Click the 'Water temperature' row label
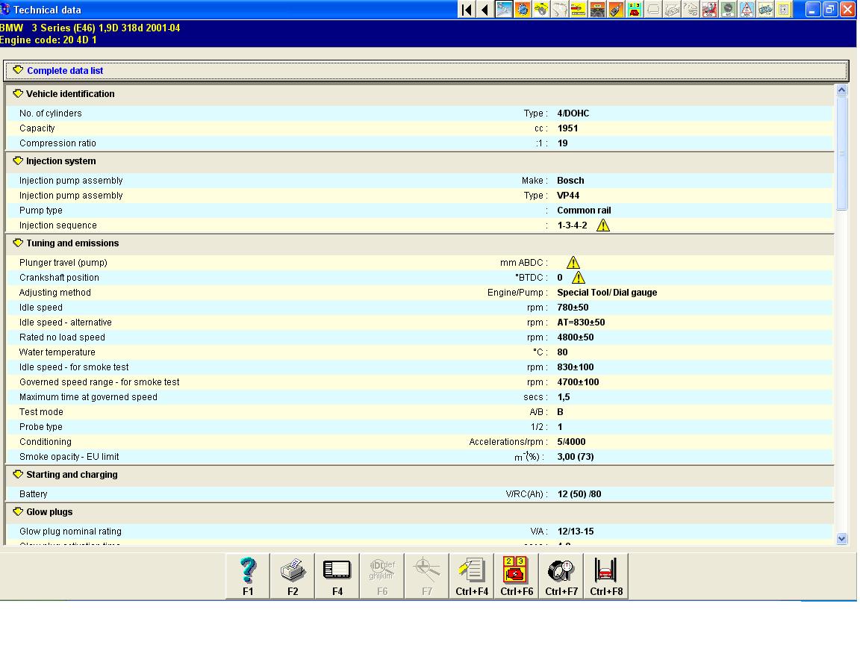 pos(57,352)
